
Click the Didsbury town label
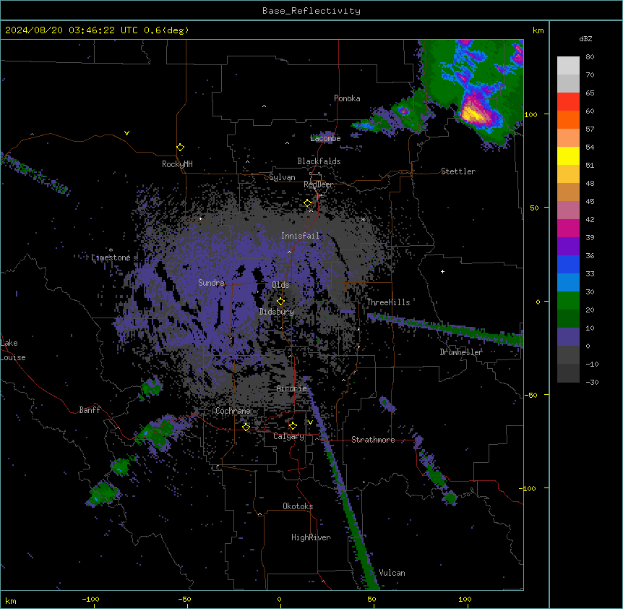click(277, 312)
